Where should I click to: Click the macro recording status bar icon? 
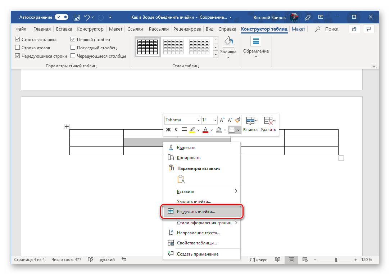coord(124,260)
